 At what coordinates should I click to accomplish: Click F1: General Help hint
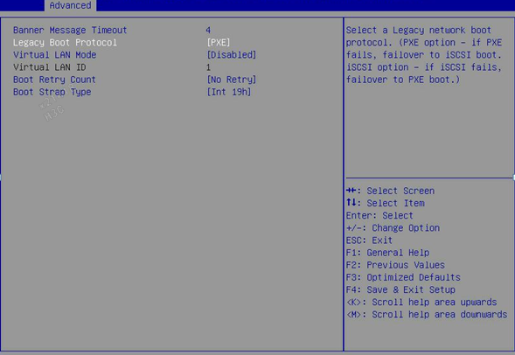[x=387, y=253]
